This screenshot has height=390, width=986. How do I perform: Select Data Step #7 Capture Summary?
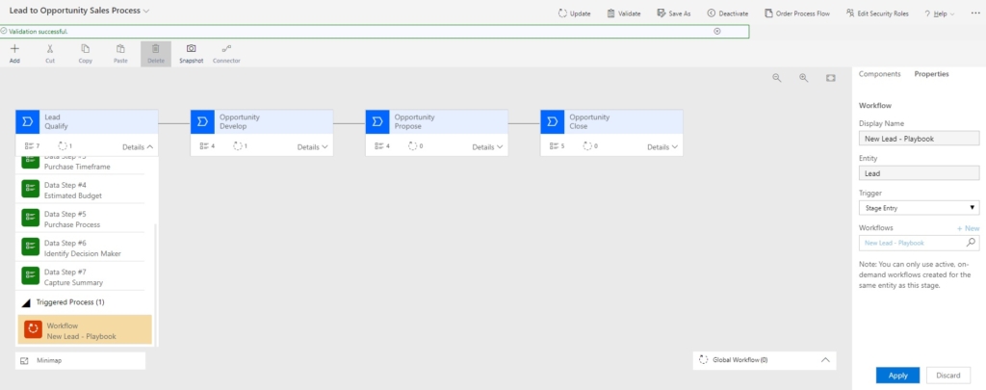82,276
